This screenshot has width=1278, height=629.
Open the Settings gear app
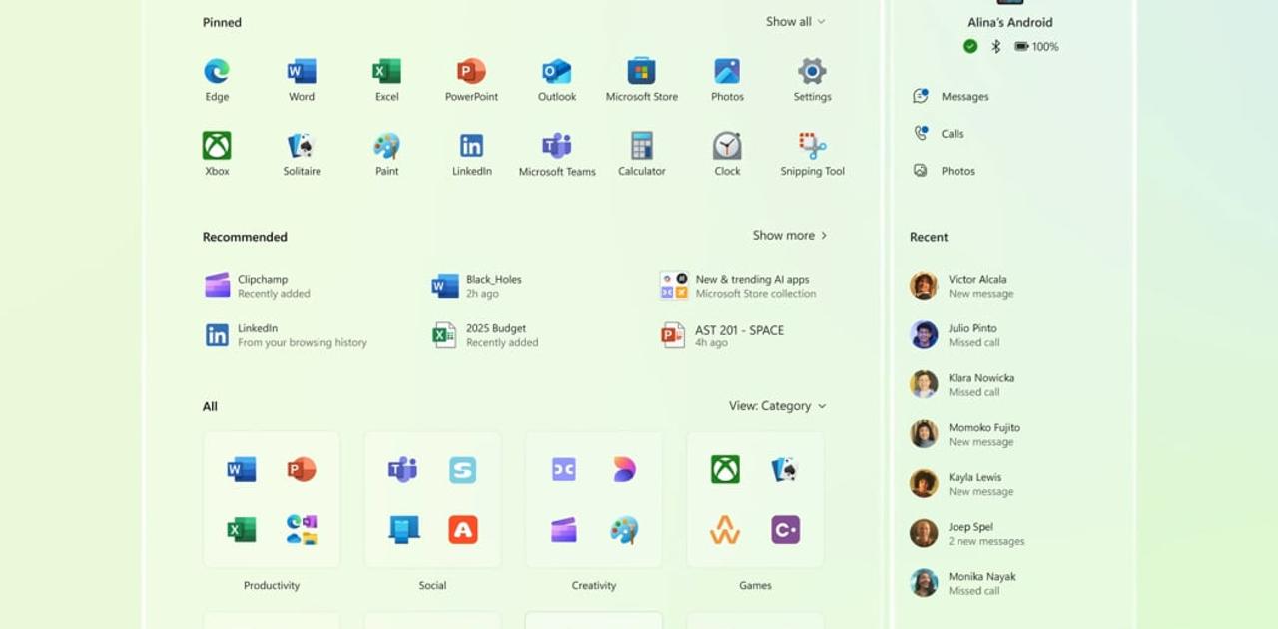(812, 80)
